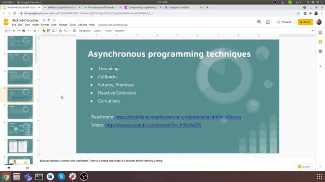Add a comment from the toolbar

pyautogui.click(x=75, y=31)
